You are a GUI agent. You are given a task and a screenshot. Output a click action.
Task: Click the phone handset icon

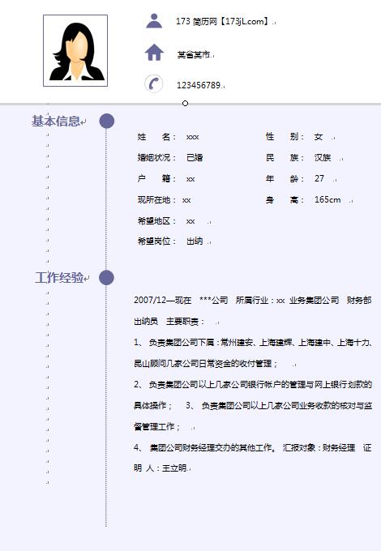[x=153, y=84]
